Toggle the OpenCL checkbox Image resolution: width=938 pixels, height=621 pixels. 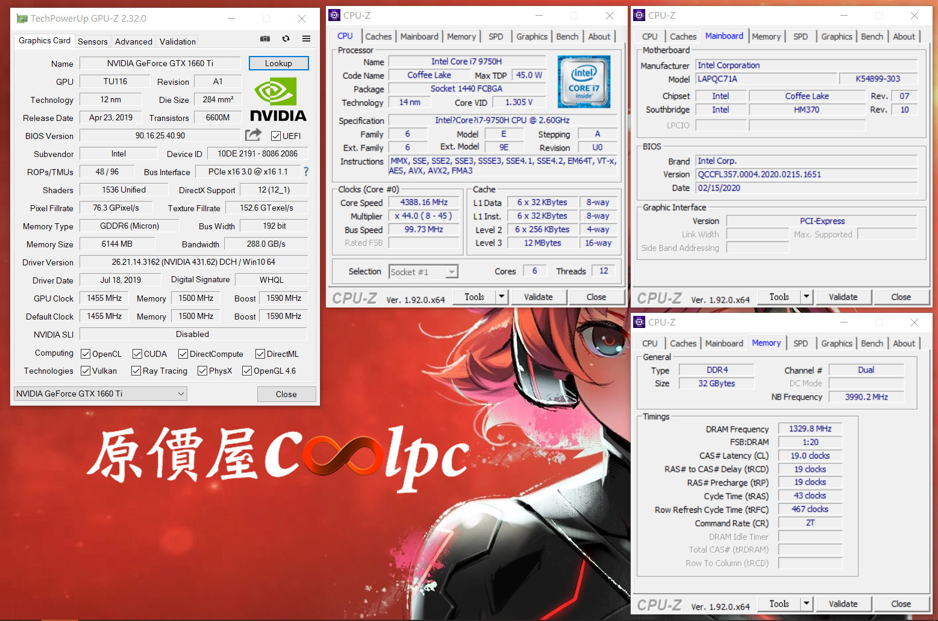[86, 354]
